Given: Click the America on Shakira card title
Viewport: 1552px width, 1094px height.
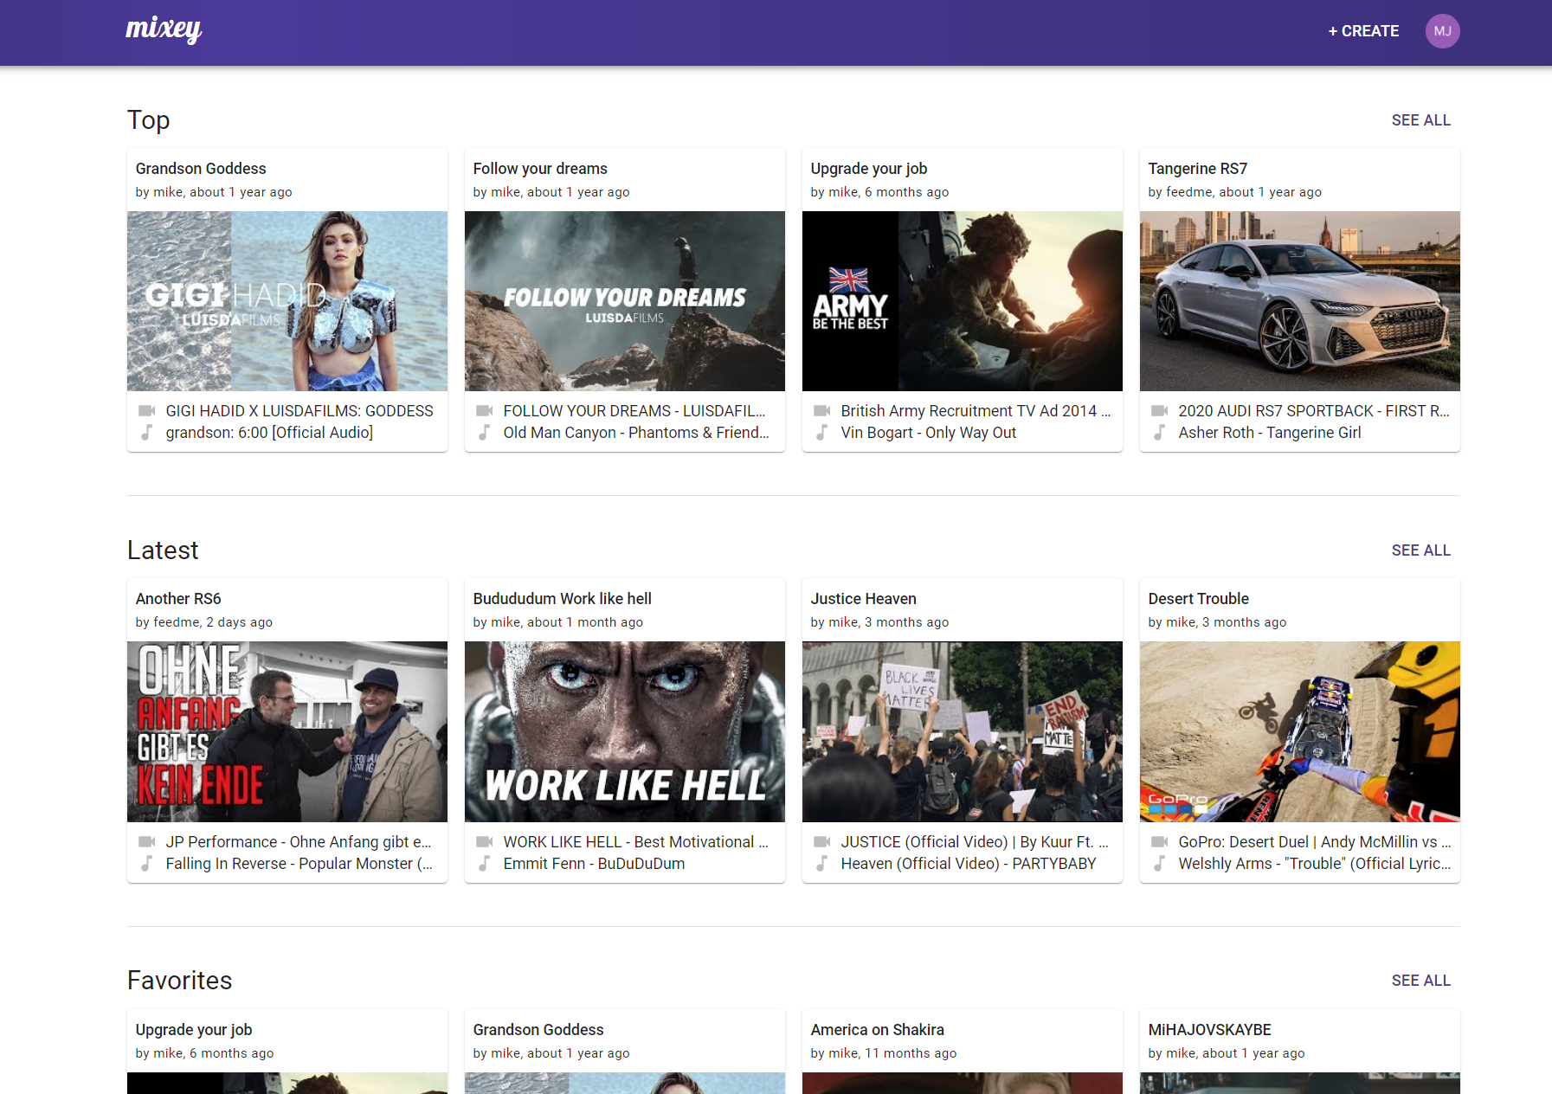Looking at the screenshot, I should click(x=878, y=1030).
